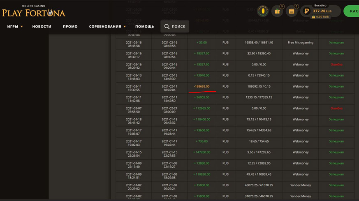The image size is (359, 201).
Task: Click date cell 2021-02-11 16:30:55
Action: click(134, 88)
